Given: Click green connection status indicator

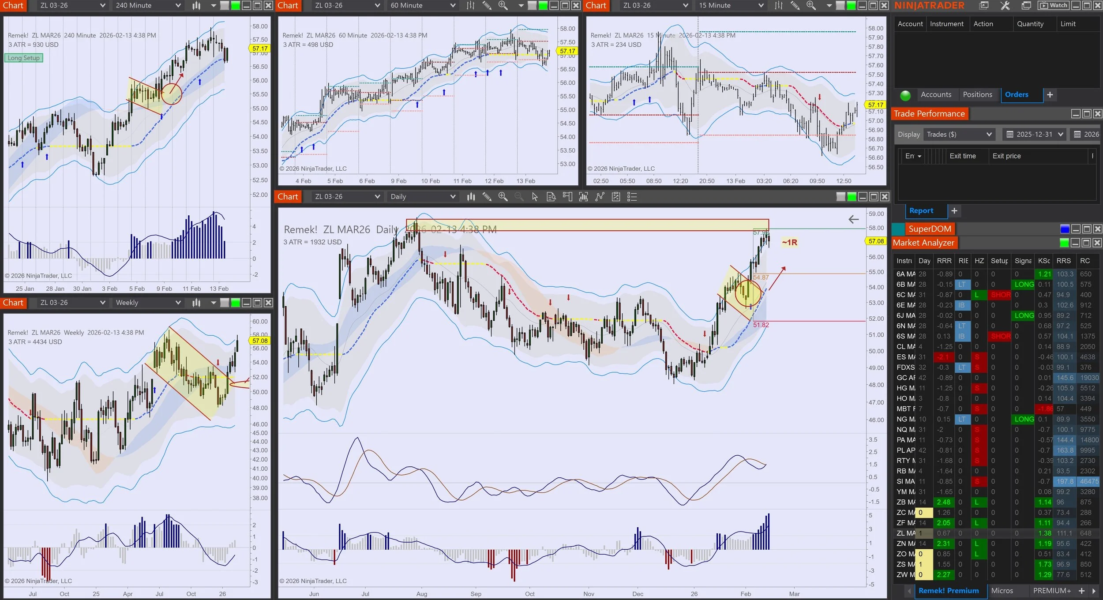Looking at the screenshot, I should tap(905, 95).
